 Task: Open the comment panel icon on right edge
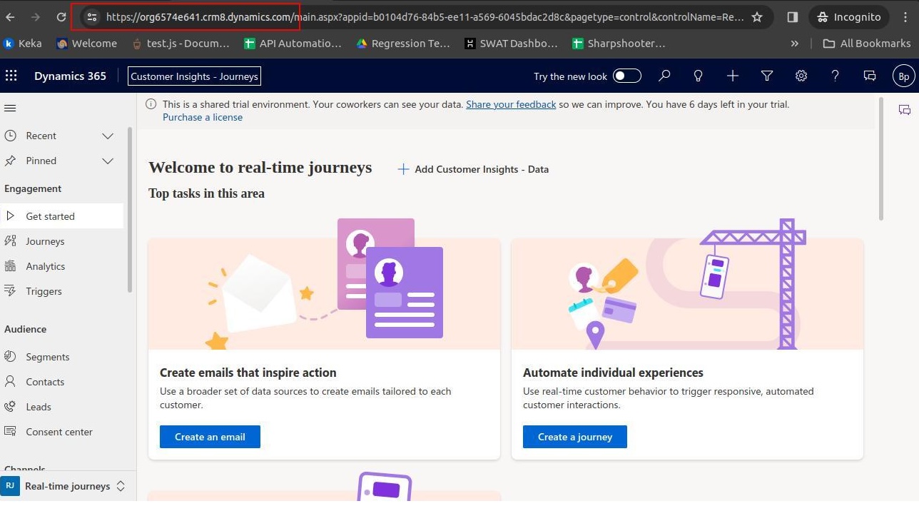(905, 110)
